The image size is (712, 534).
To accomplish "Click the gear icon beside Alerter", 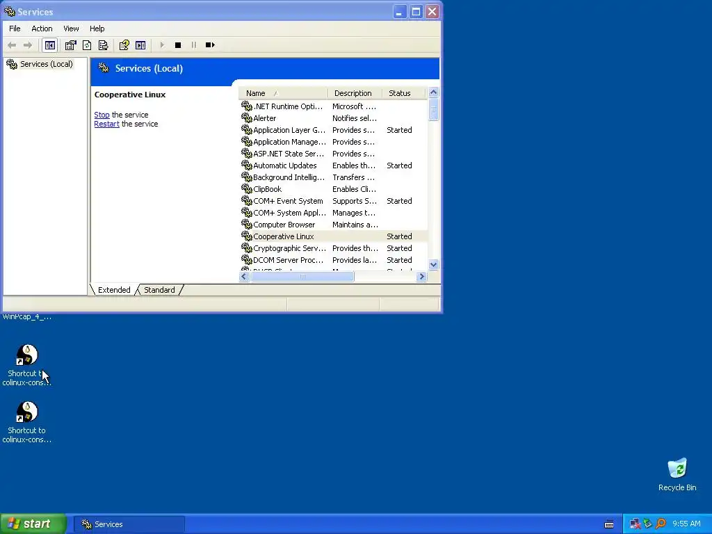I will (247, 118).
